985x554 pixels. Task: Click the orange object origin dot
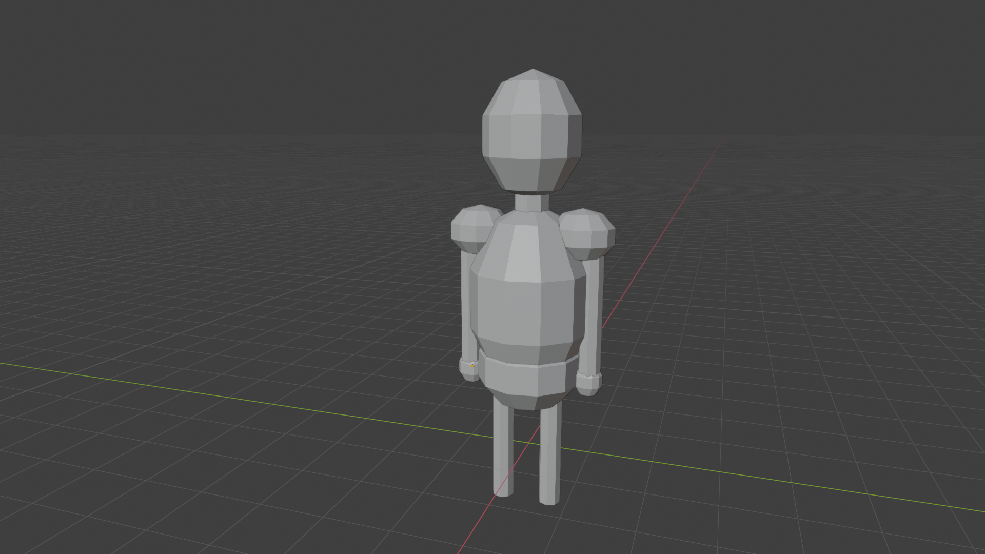point(472,366)
